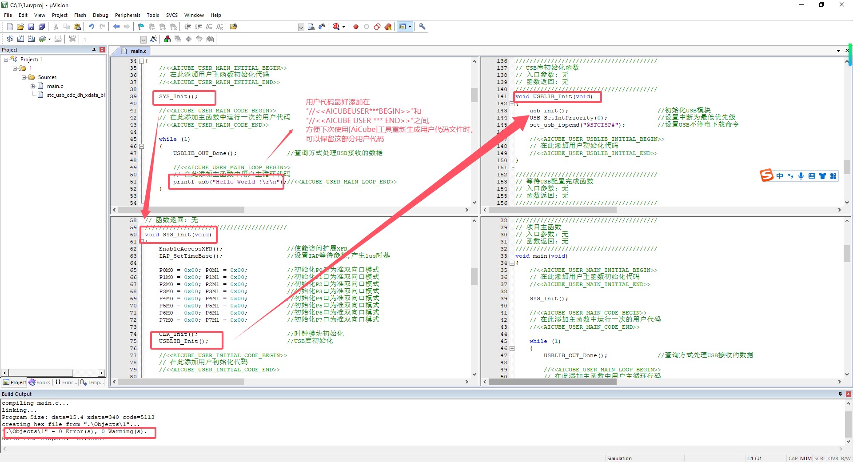Close the Project panel

[102, 50]
